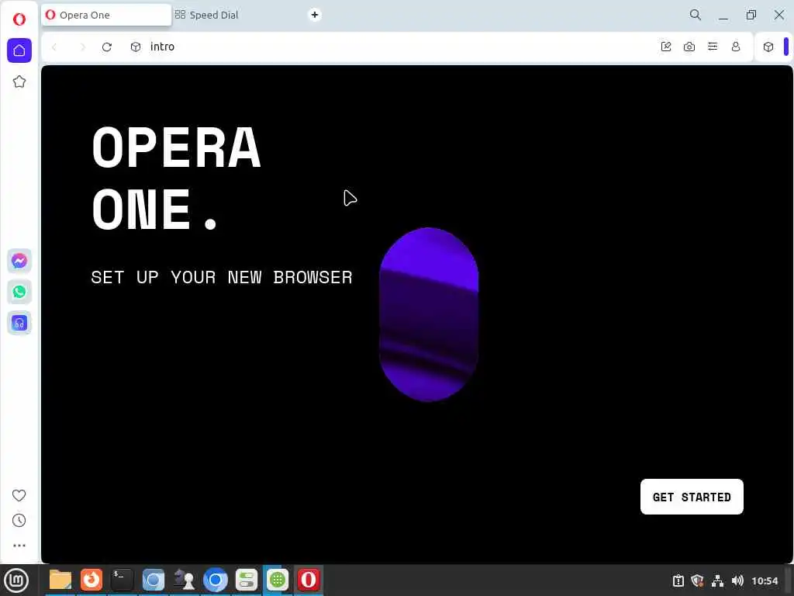Open the purple headphones player in the sidebar
The image size is (794, 596).
tap(19, 323)
